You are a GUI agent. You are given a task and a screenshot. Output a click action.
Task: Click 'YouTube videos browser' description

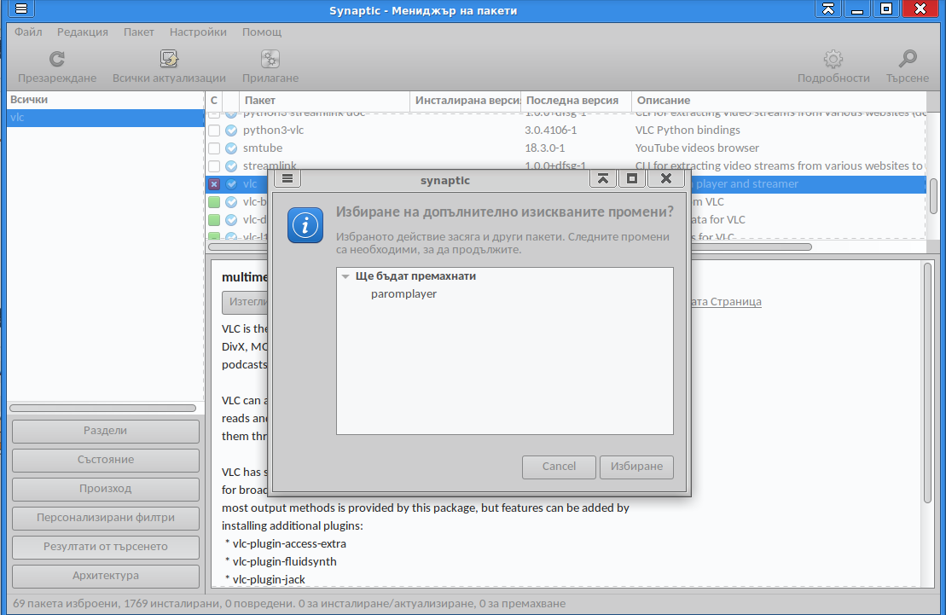(x=697, y=148)
